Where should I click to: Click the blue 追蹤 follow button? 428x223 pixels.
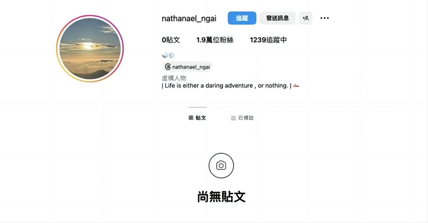tap(242, 18)
